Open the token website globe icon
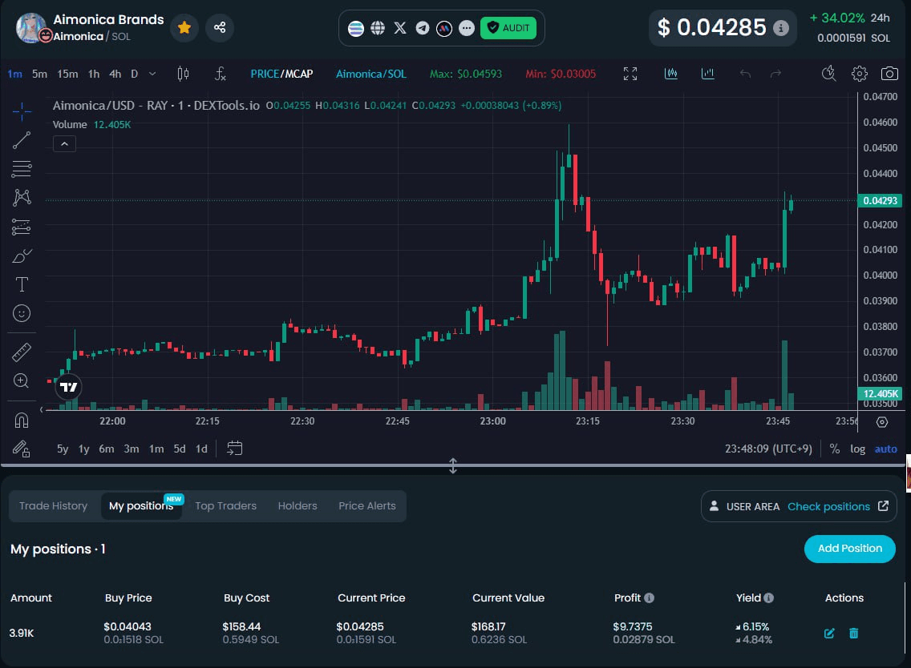This screenshot has height=668, width=911. click(378, 28)
